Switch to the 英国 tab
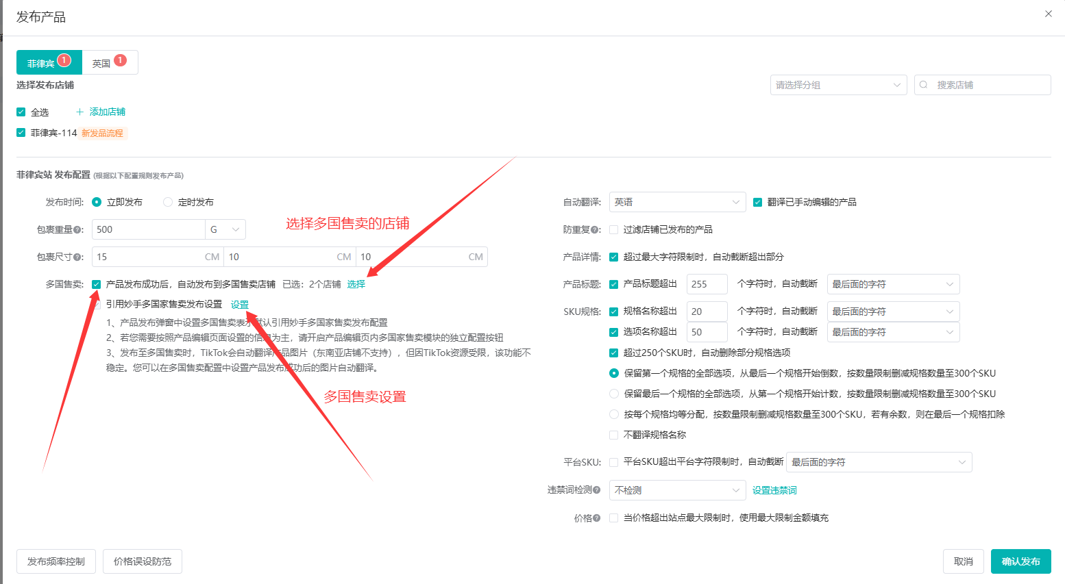 [110, 62]
